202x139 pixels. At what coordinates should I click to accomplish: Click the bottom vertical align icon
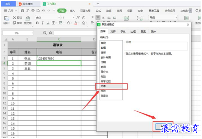tap(103, 18)
